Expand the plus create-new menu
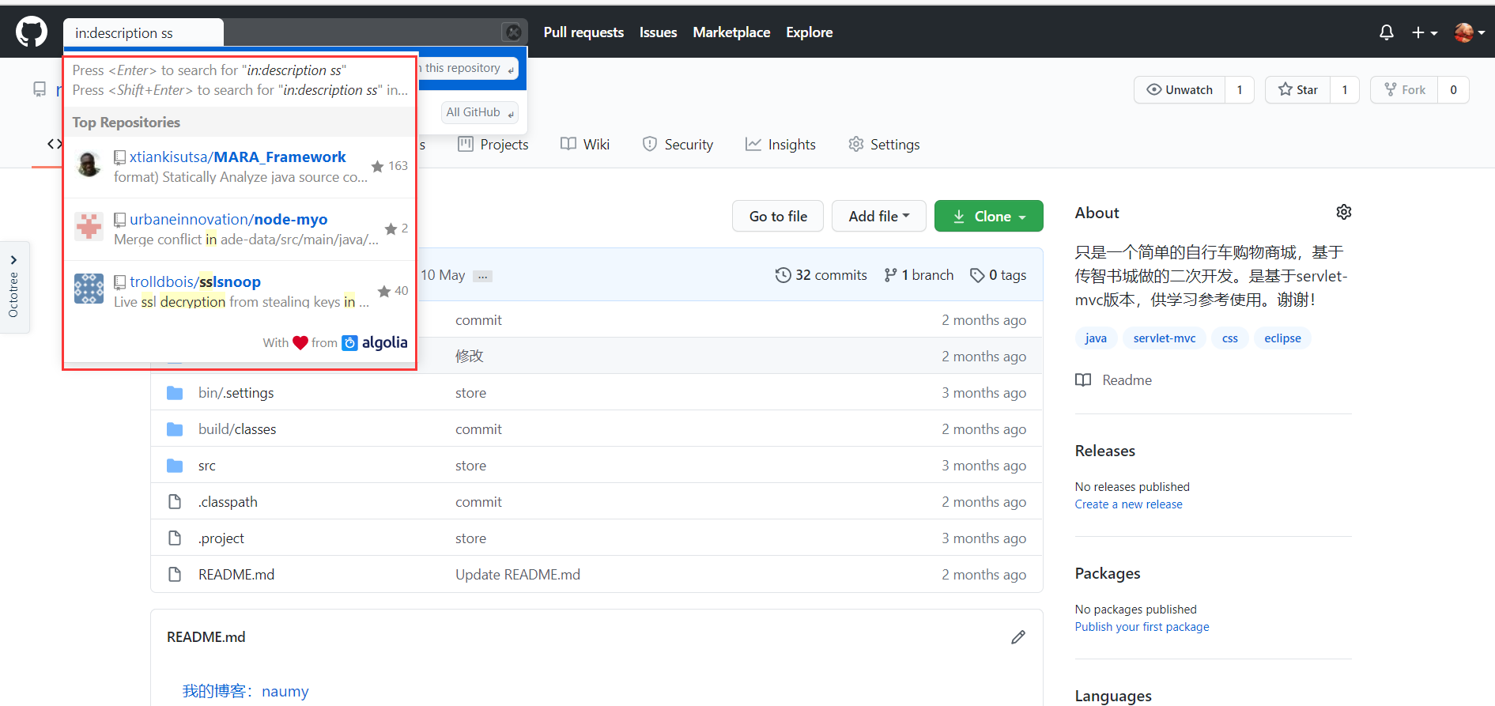The image size is (1495, 706). 1425,32
